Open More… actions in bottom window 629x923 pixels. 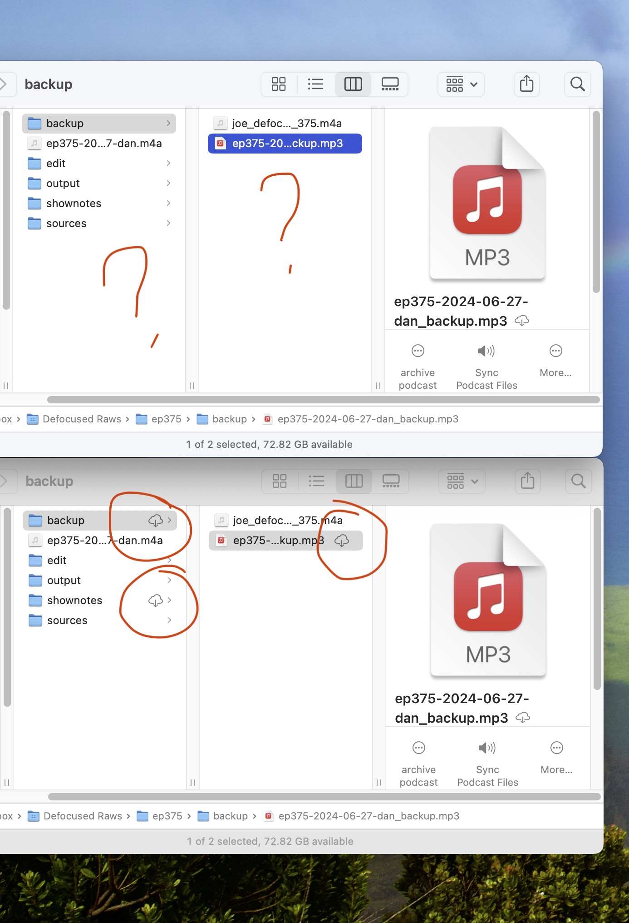pyautogui.click(x=556, y=759)
